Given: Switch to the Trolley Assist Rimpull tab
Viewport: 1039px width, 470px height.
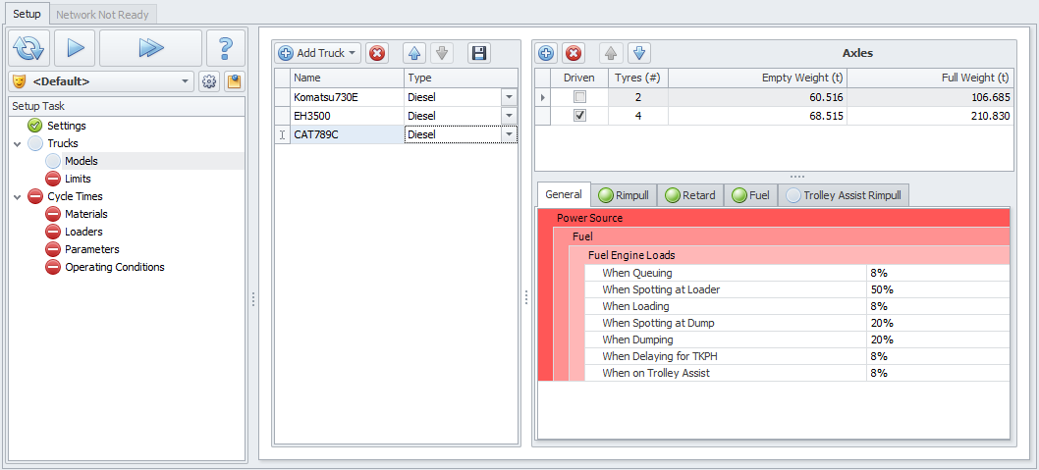Looking at the screenshot, I should point(847,195).
